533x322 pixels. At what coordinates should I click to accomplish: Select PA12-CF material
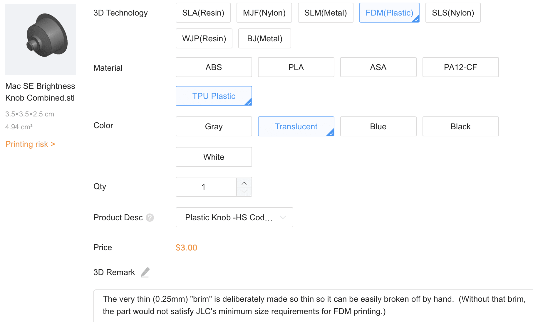[460, 67]
